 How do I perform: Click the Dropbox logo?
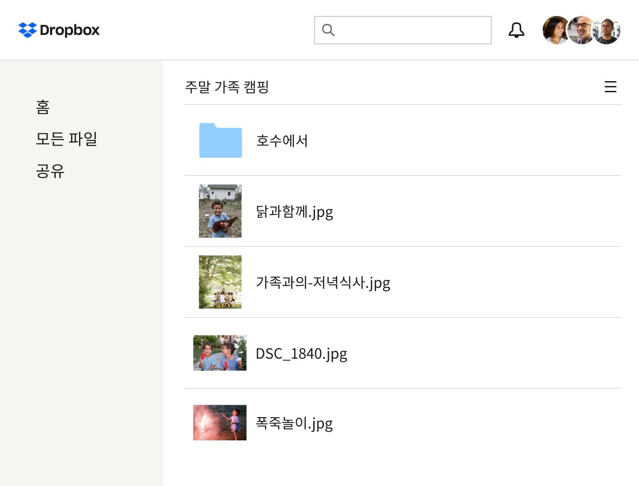[x=58, y=30]
